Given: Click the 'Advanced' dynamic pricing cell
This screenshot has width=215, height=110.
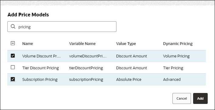Looking at the screenshot, I should coord(172,79).
